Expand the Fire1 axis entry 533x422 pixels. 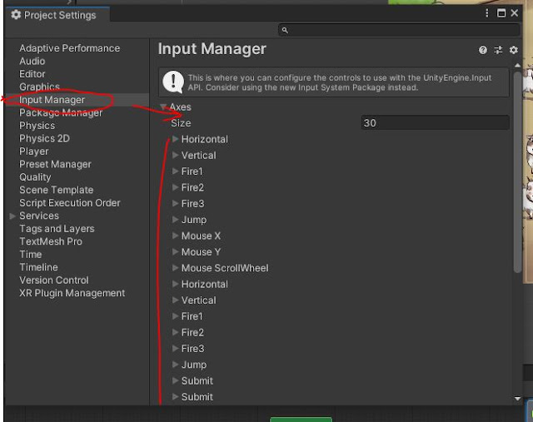[175, 171]
